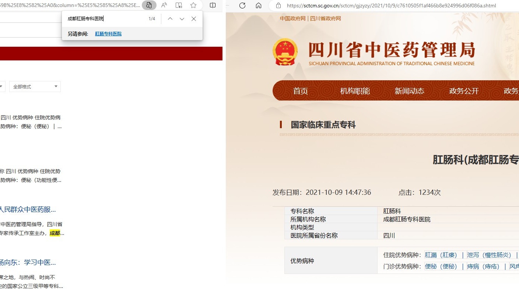Open the 政务公开 navigation tab

[x=464, y=91]
